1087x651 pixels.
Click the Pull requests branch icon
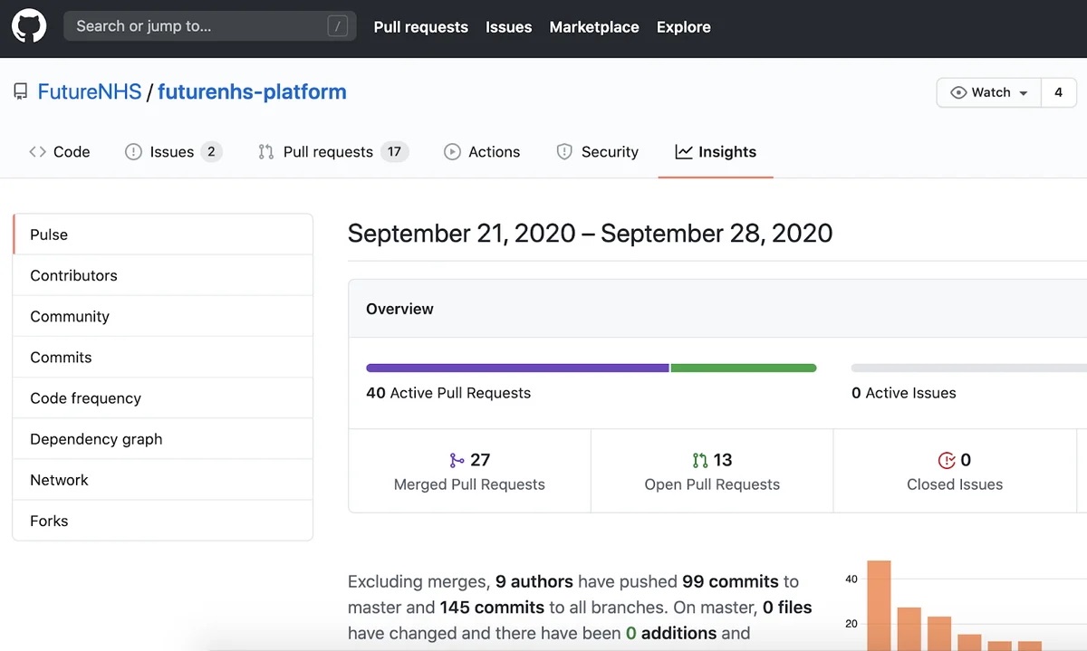pyautogui.click(x=265, y=152)
